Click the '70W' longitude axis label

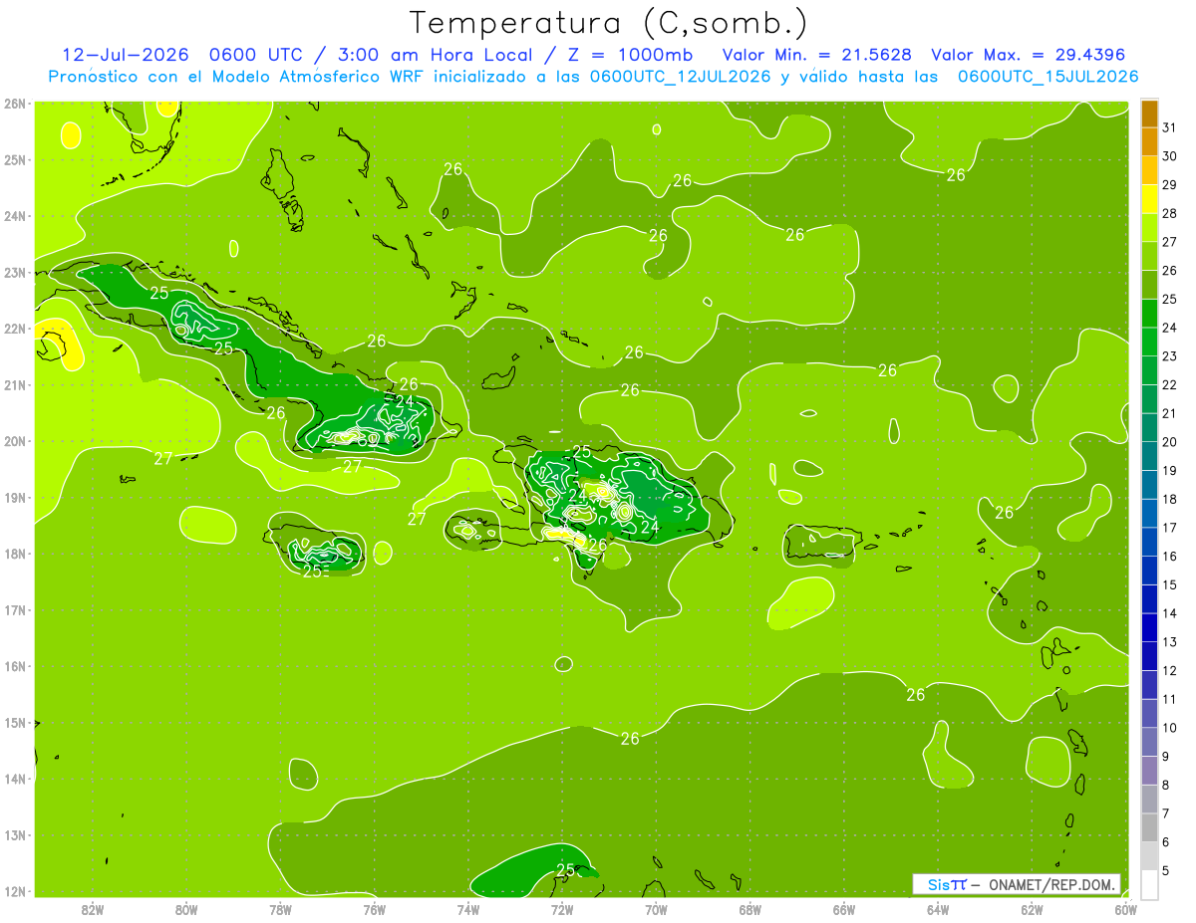[x=656, y=909]
